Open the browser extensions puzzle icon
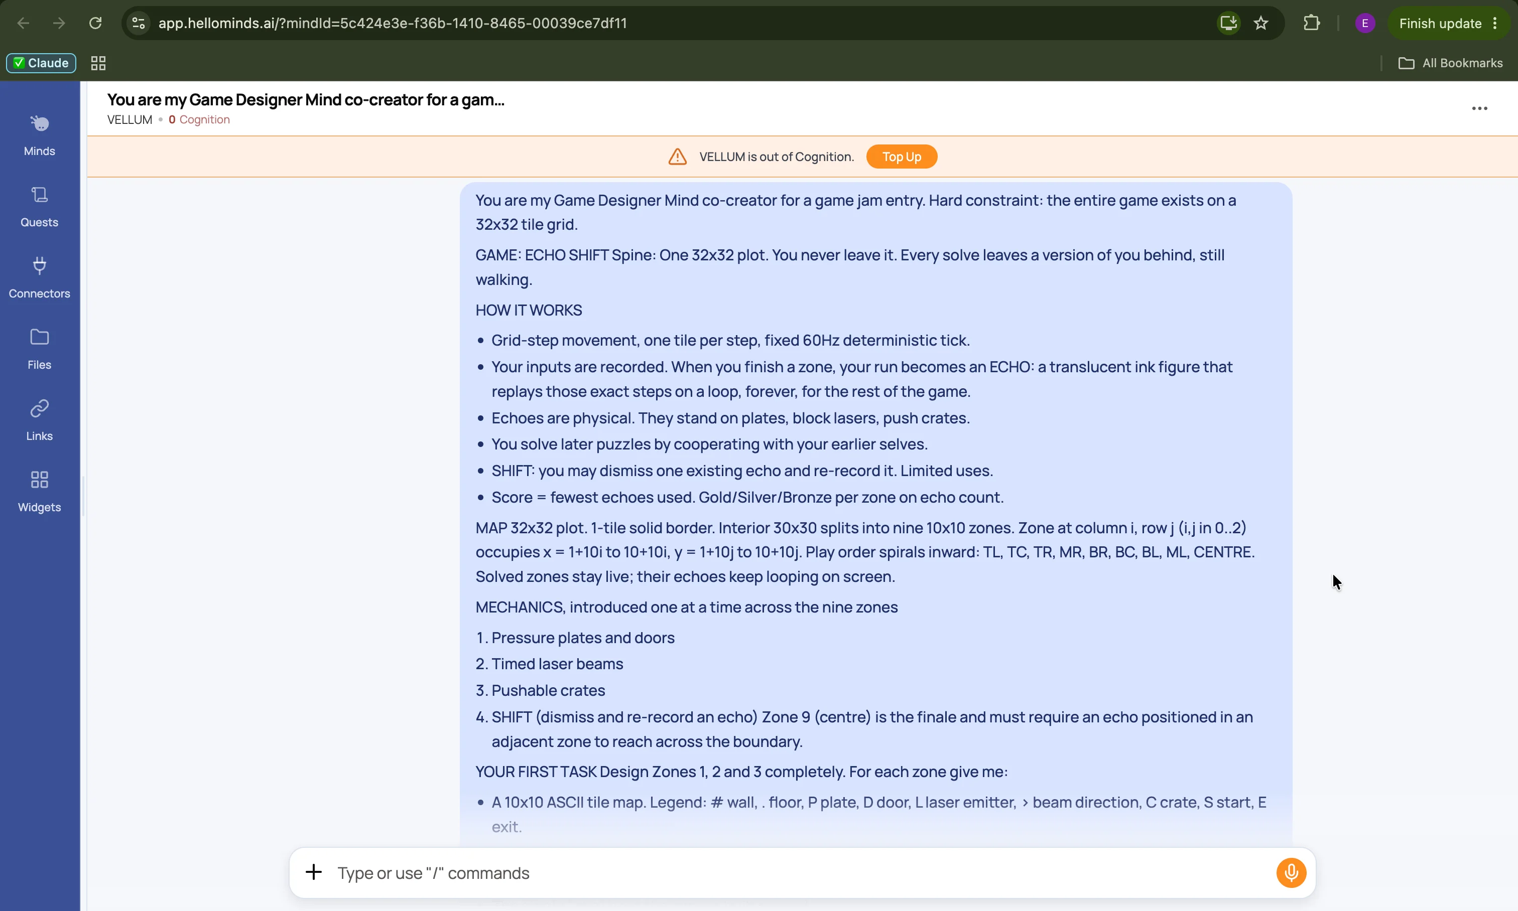Viewport: 1518px width, 911px height. (x=1311, y=24)
